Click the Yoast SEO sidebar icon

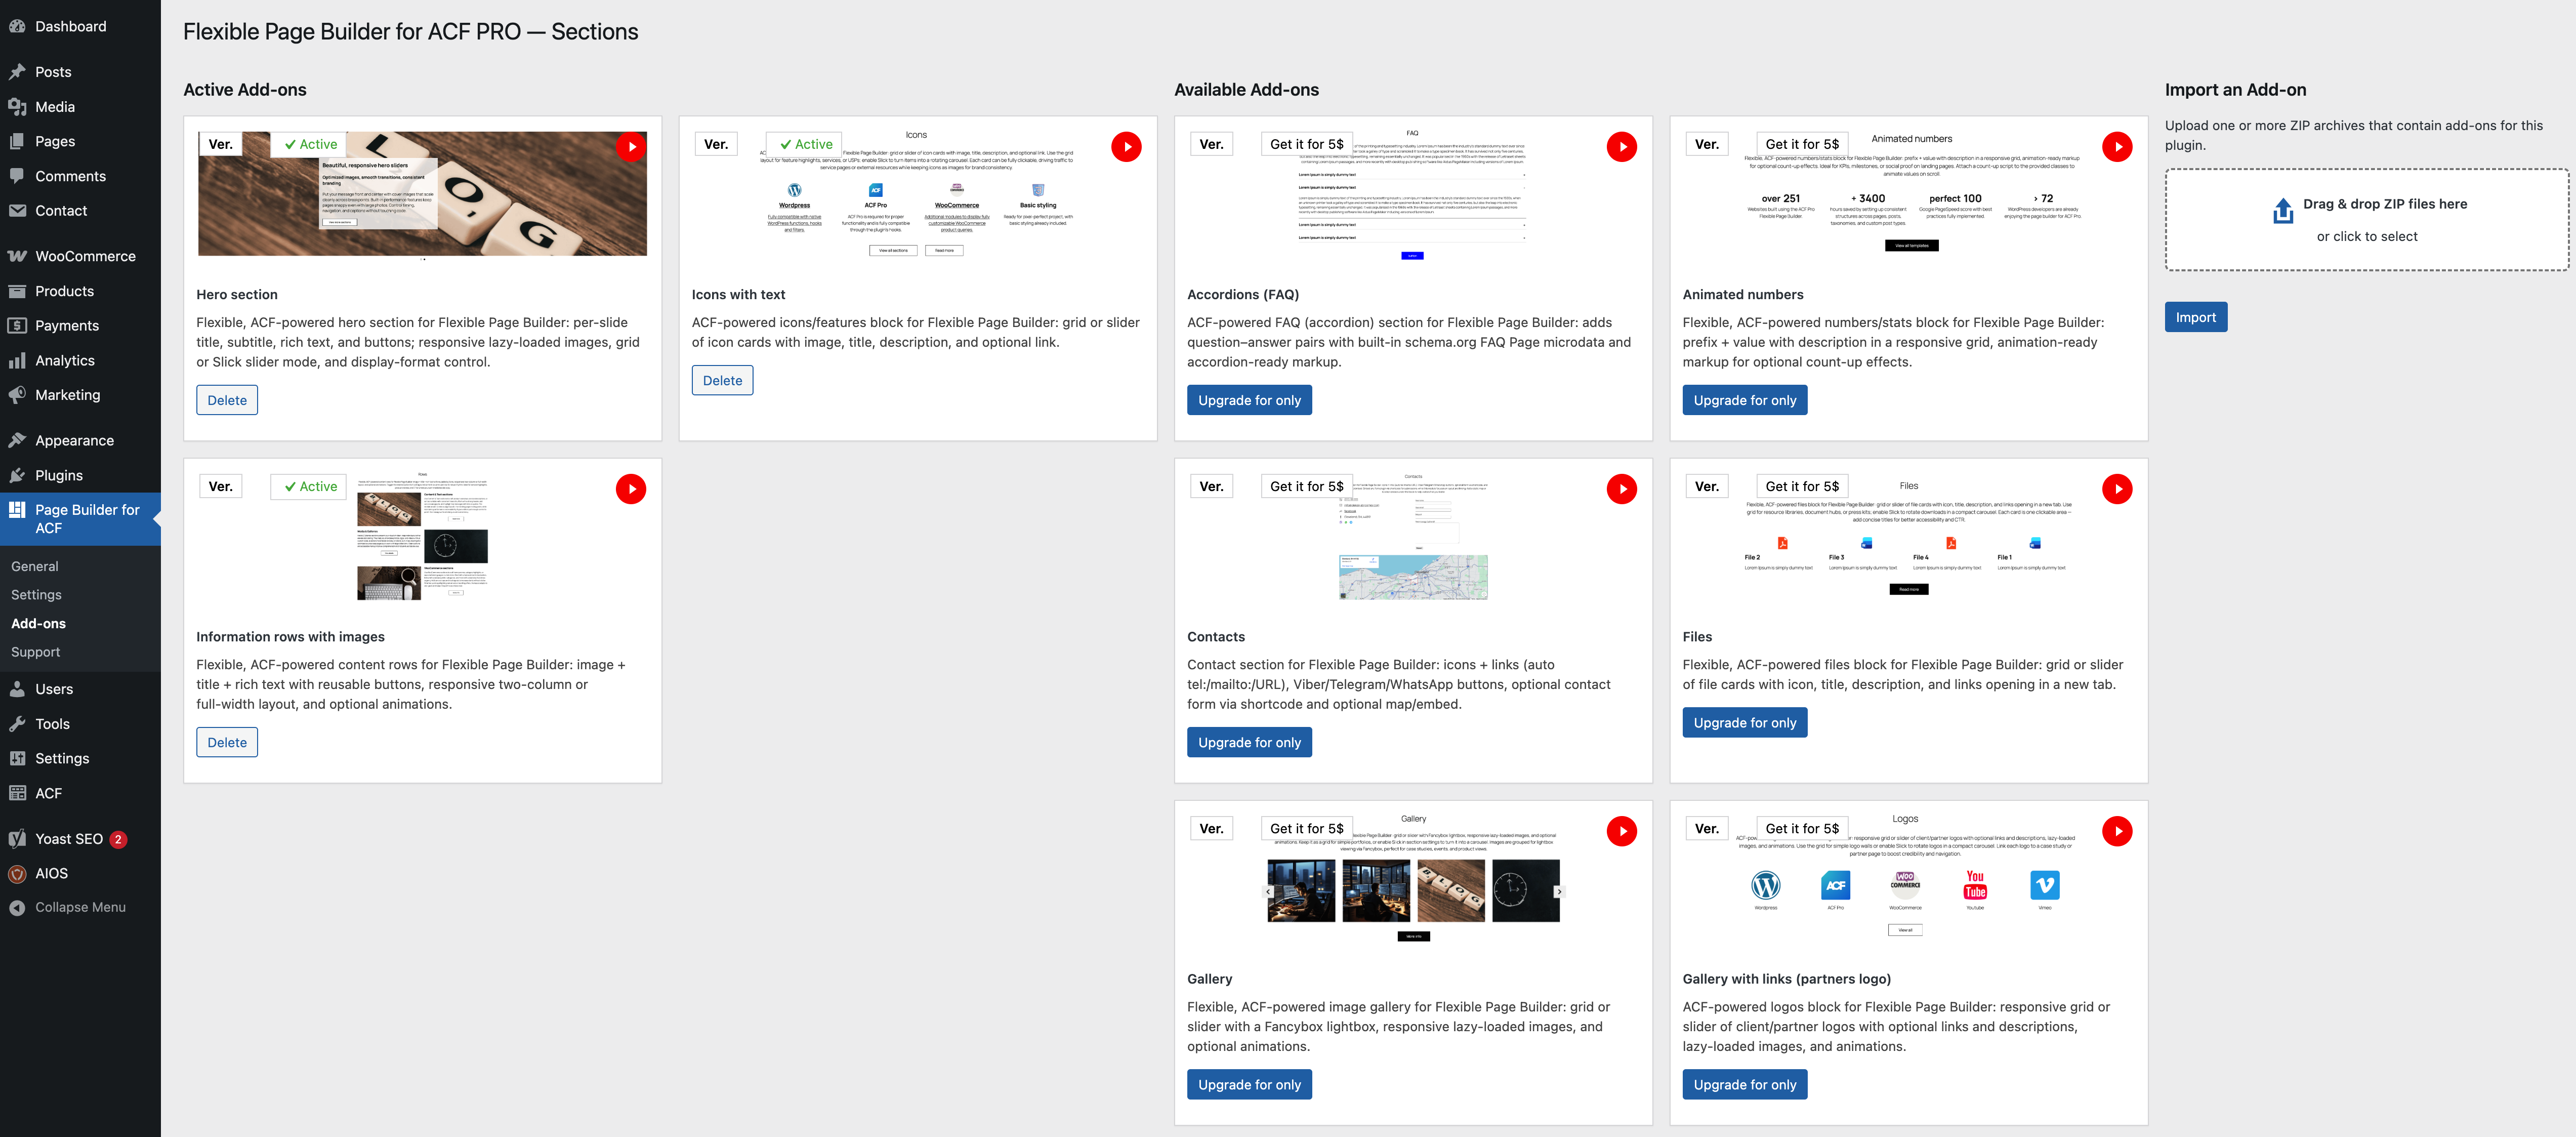pyautogui.click(x=17, y=839)
